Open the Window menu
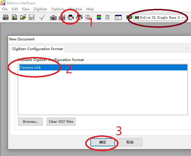191x156 pixels. [x=75, y=9]
